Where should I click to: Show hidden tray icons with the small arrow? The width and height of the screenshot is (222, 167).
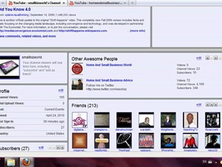(216, 162)
